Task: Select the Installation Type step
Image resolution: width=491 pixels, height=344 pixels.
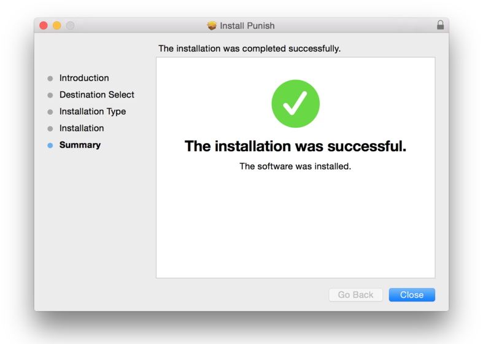Action: pos(93,111)
